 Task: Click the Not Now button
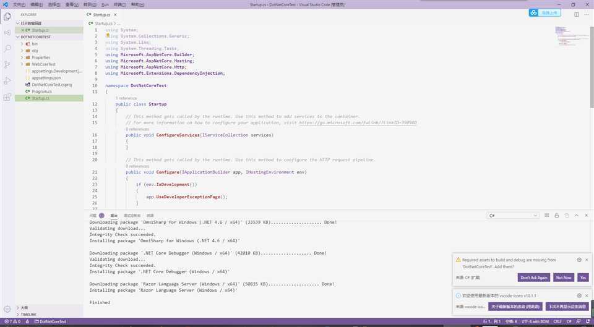[x=564, y=278]
